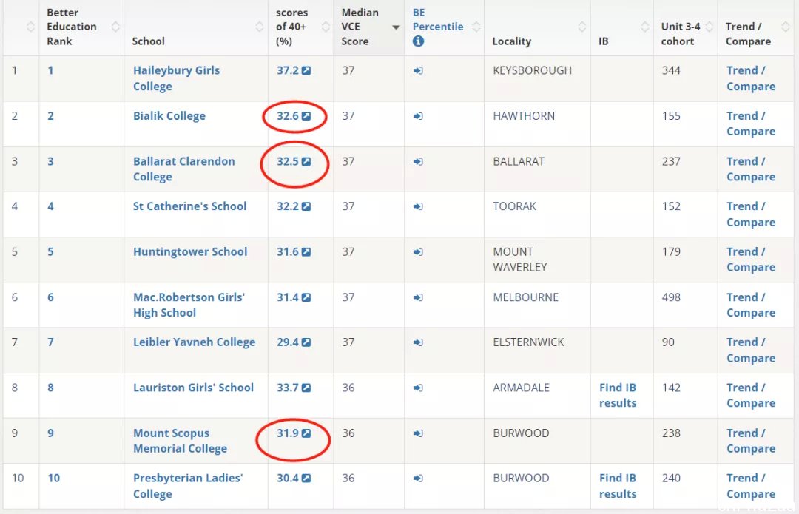Click BE Percentile arrow icon for Leibler Yavneh College
The width and height of the screenshot is (799, 514).
click(x=418, y=342)
